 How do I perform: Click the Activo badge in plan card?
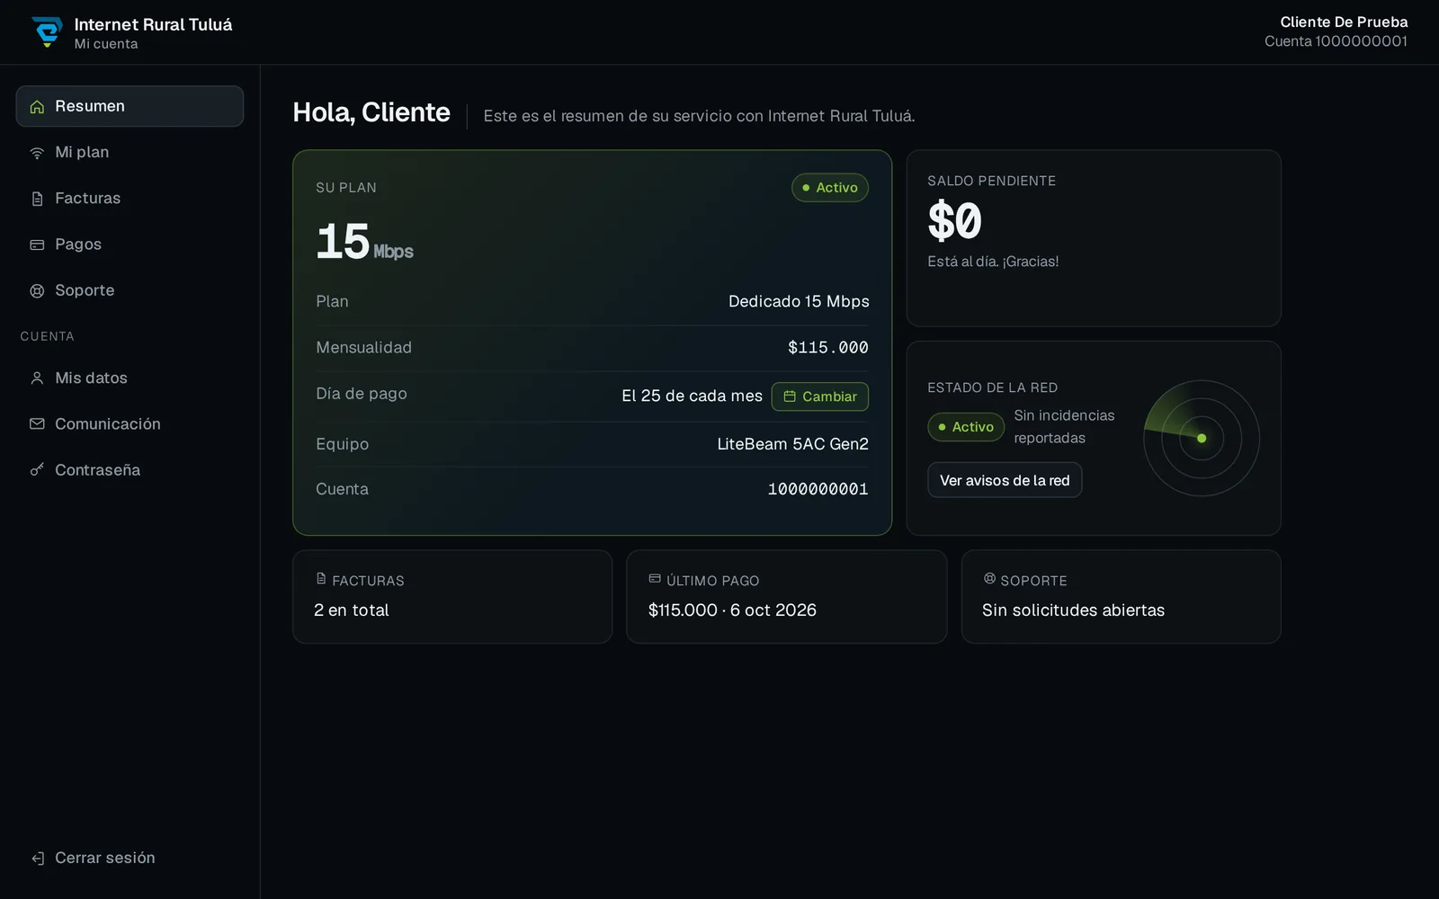click(x=829, y=187)
